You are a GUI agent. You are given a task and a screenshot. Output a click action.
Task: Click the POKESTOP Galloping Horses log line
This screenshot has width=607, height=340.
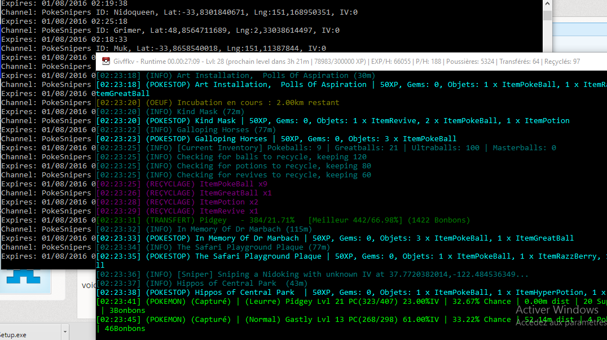point(276,139)
